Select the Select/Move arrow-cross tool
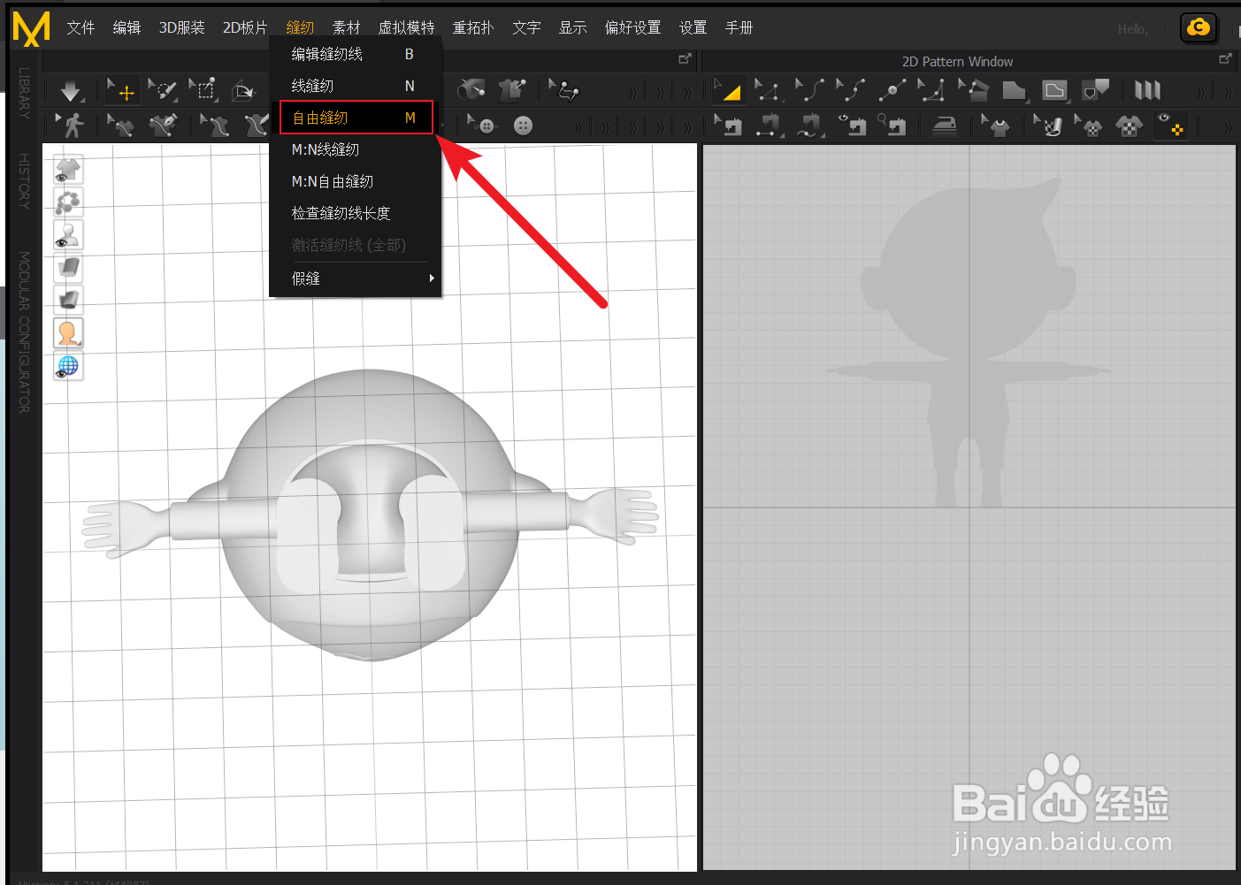Screen dimensions: 1241x885 click(121, 90)
